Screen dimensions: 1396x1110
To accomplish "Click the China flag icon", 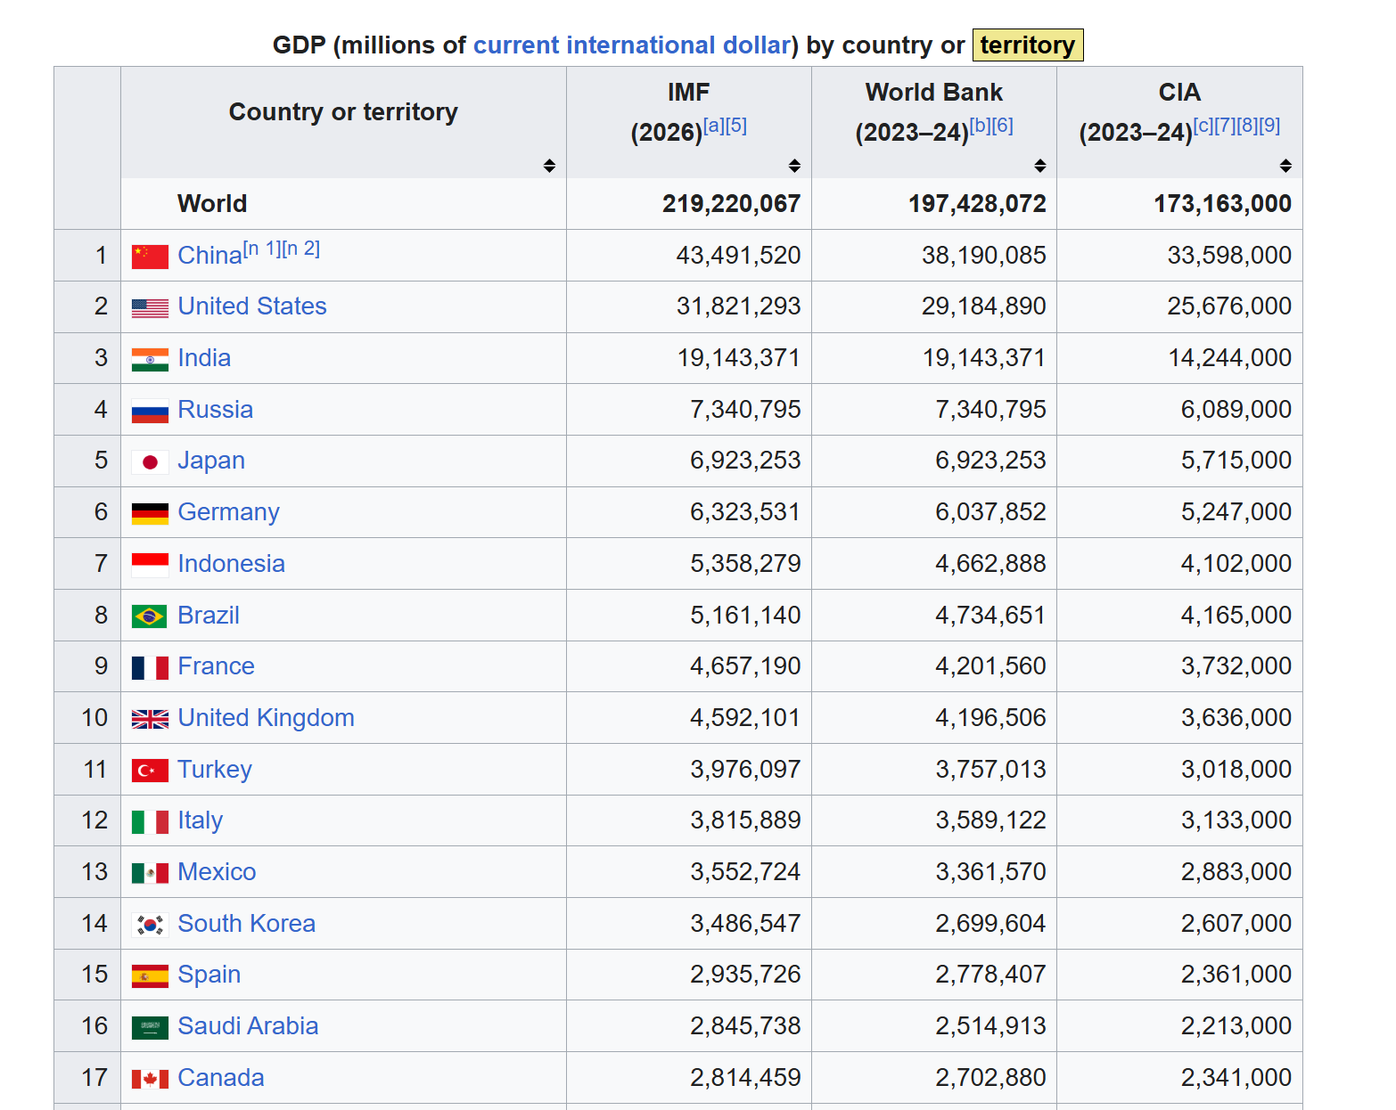I will 150,257.
